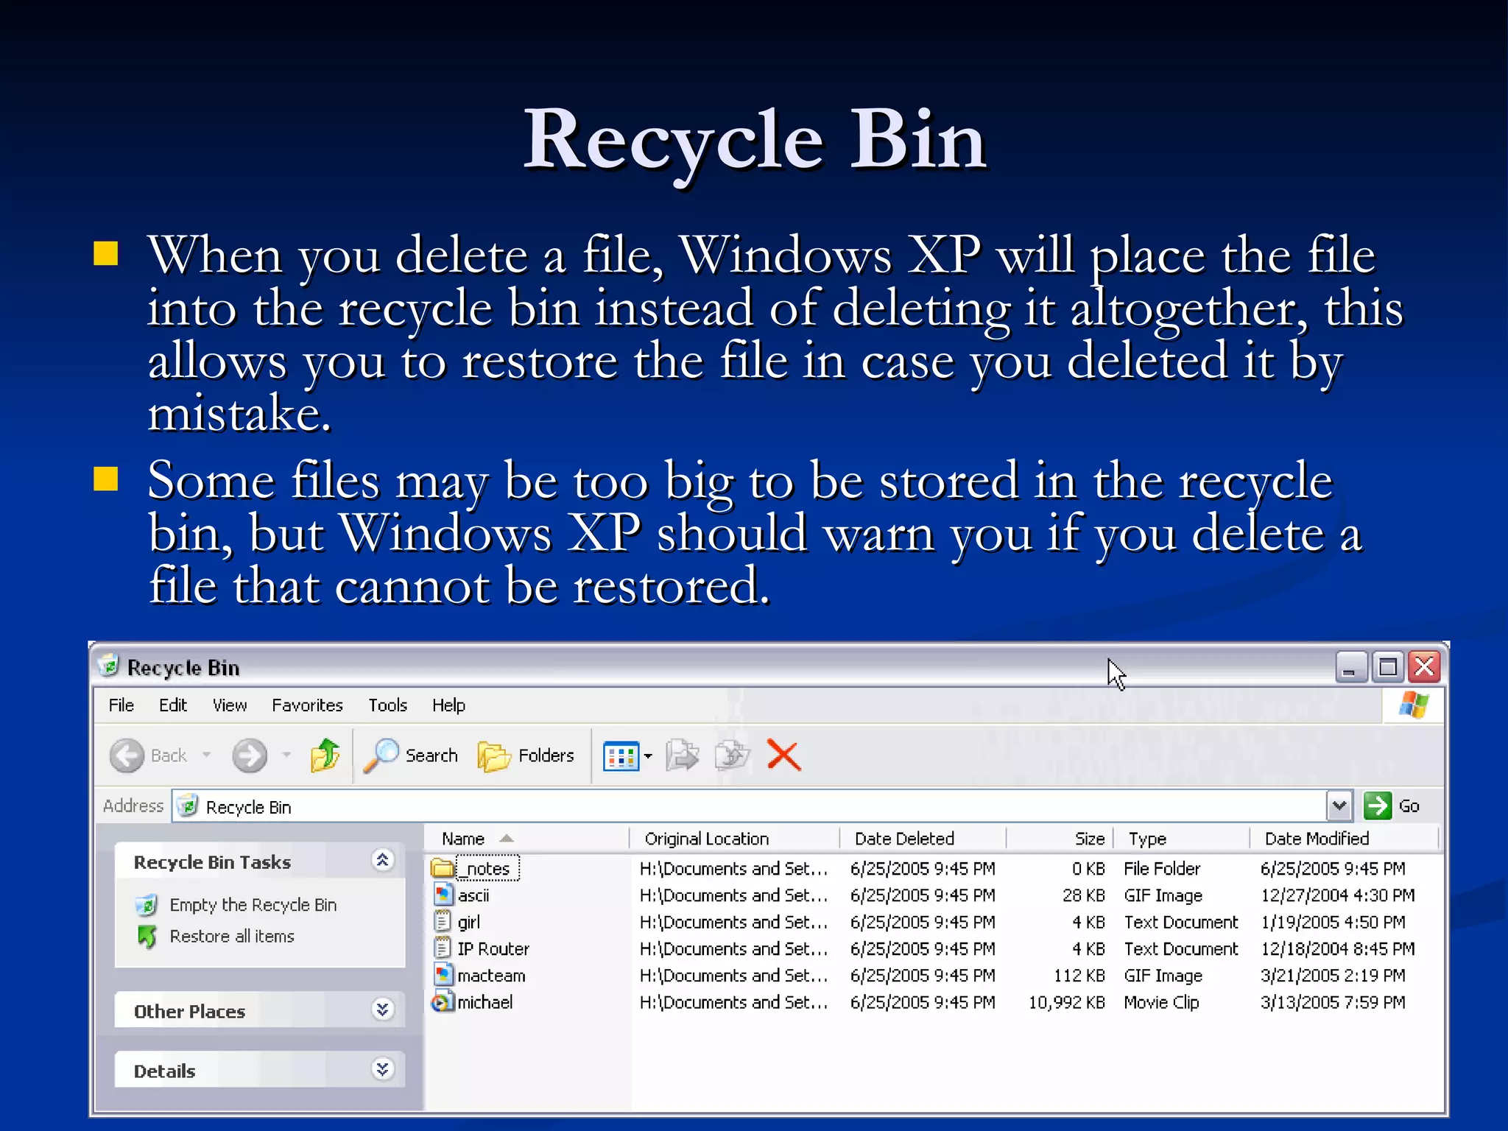Select the ascii GIF file icon

click(443, 895)
